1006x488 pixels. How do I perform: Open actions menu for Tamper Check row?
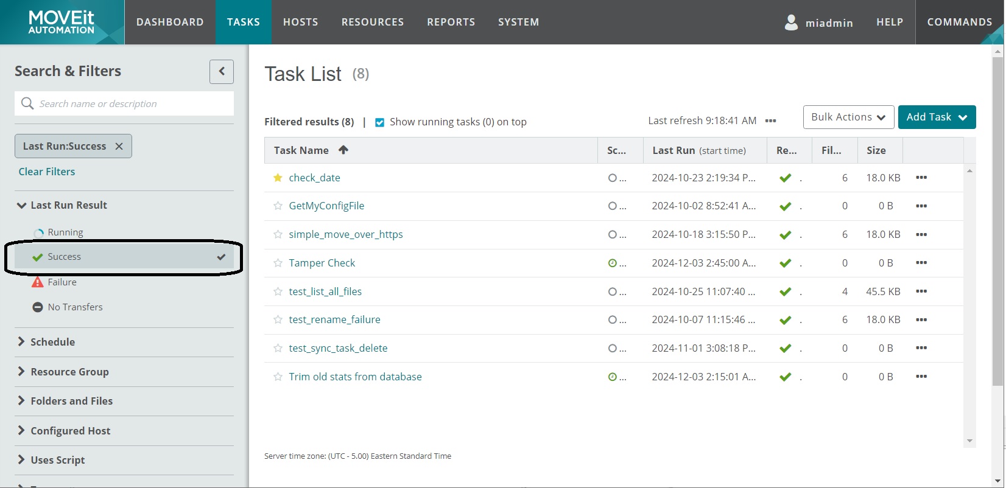921,263
